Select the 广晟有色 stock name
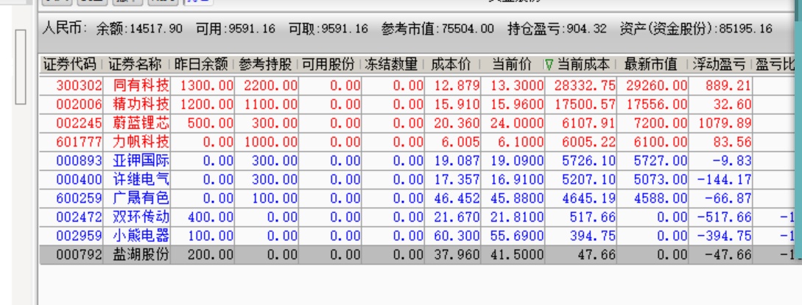This screenshot has width=802, height=305. tap(141, 197)
